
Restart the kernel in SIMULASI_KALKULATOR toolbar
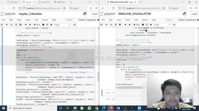pyautogui.click(x=147, y=25)
